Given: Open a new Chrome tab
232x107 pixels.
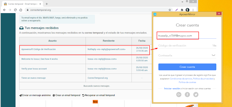Looking at the screenshot, I should tap(47, 4).
